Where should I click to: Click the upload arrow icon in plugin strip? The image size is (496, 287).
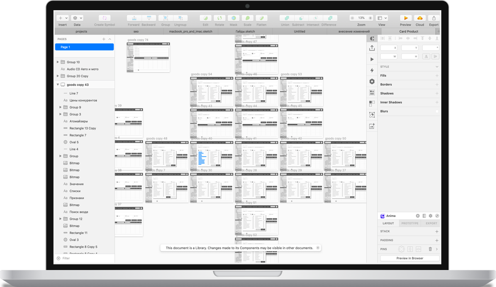tap(372, 48)
